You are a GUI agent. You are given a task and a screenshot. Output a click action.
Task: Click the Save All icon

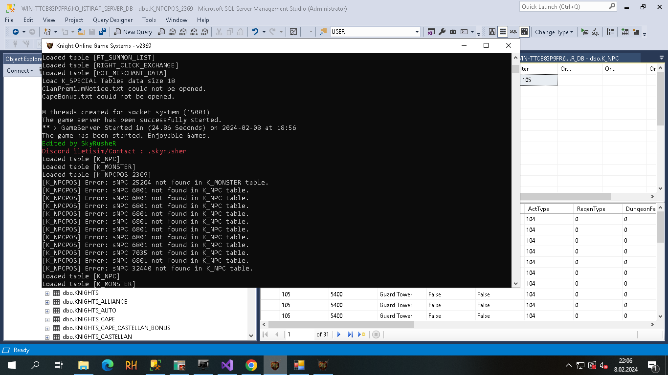coord(103,32)
